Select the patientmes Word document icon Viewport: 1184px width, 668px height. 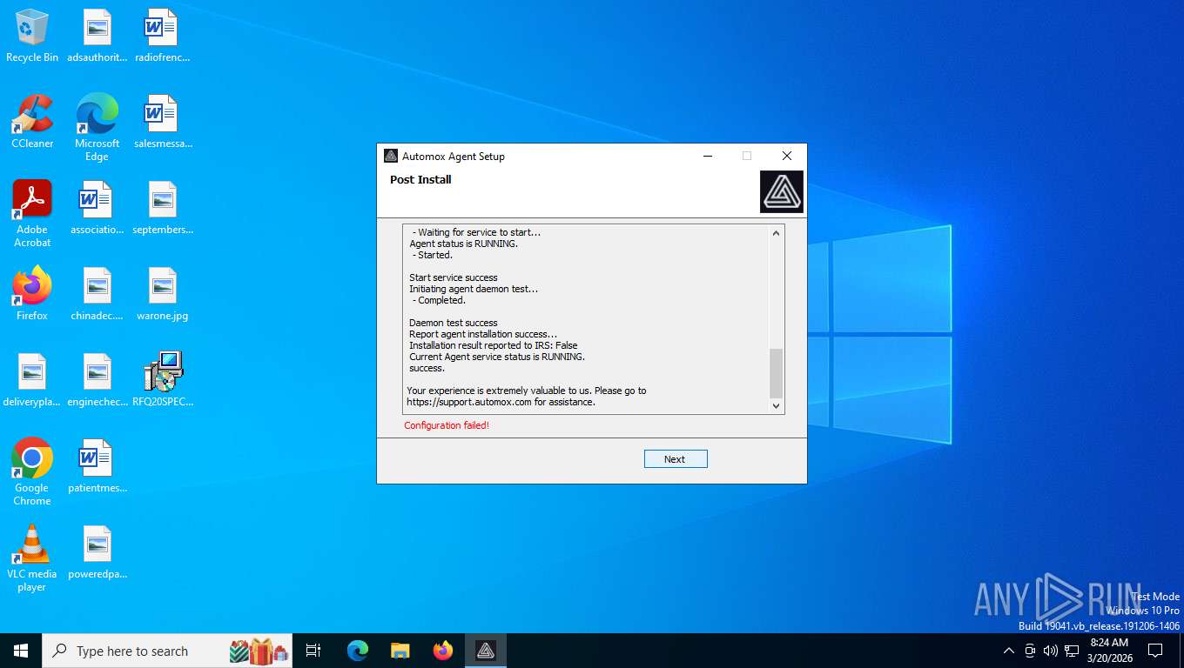click(x=98, y=466)
